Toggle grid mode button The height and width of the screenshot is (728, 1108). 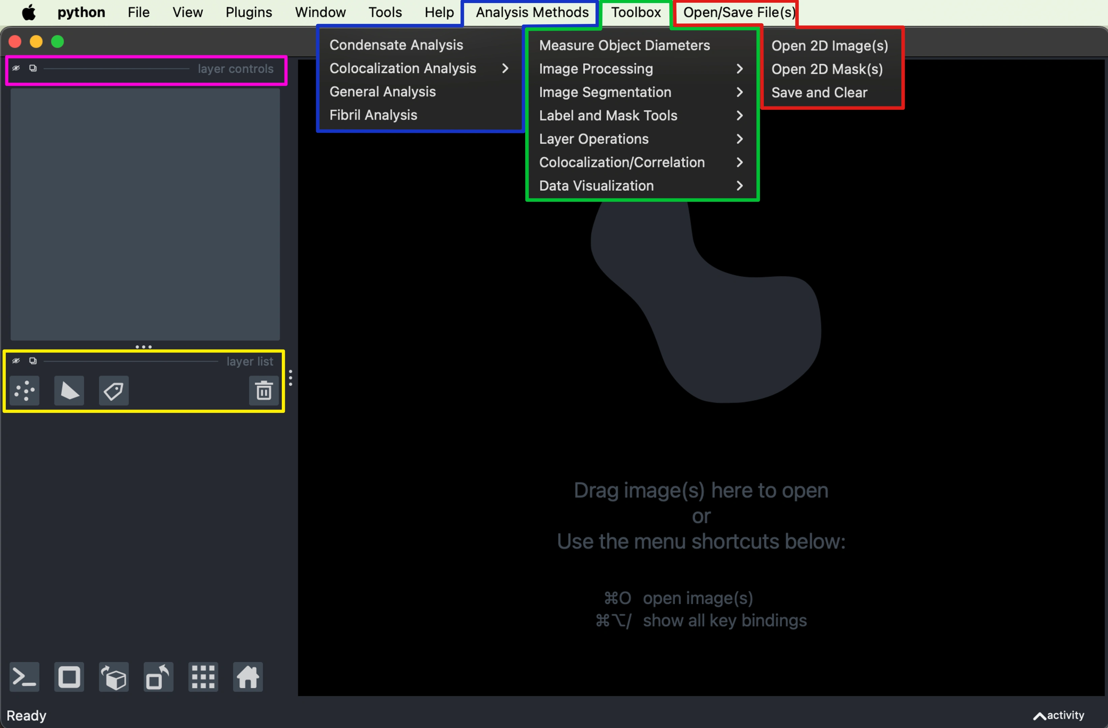(203, 677)
